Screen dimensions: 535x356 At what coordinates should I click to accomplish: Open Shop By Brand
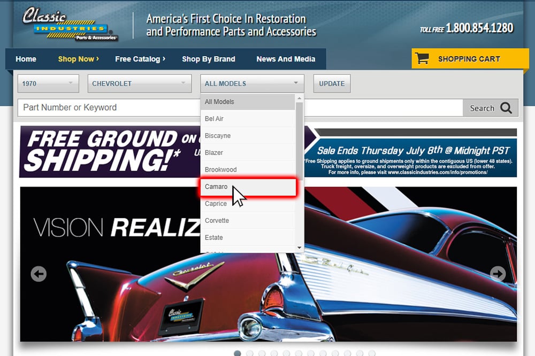(x=209, y=59)
